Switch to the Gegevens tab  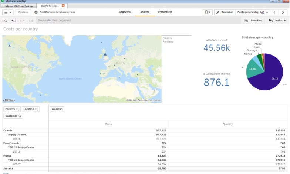[x=125, y=12]
